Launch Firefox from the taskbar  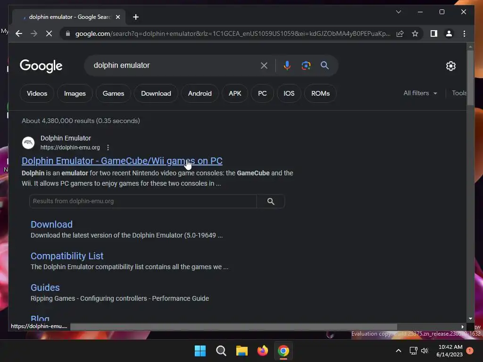click(262, 351)
